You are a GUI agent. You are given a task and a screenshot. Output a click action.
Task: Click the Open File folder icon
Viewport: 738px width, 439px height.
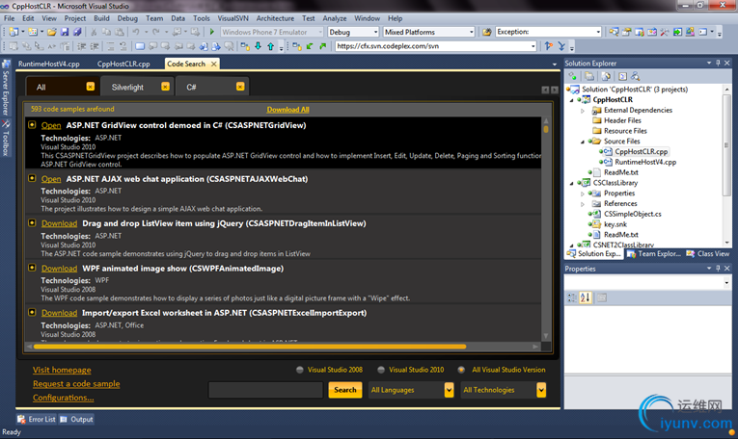(52, 32)
